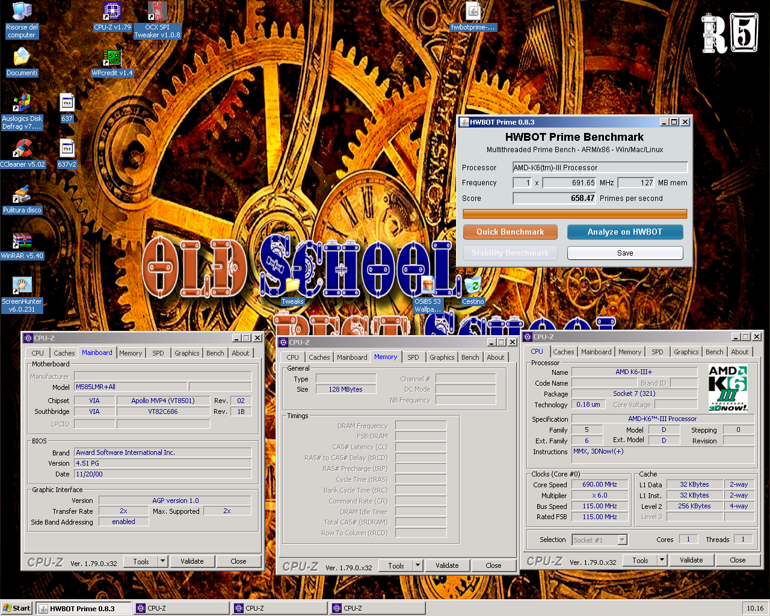Click Validate in CPU tab CPU-Z window

[691, 560]
